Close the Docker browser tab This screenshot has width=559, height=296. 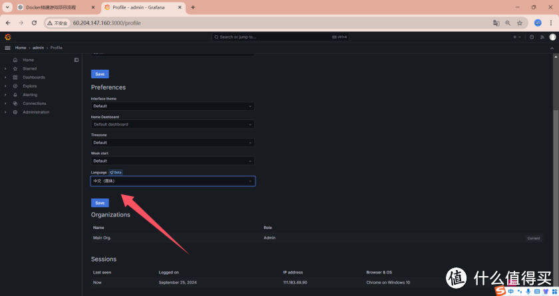93,7
